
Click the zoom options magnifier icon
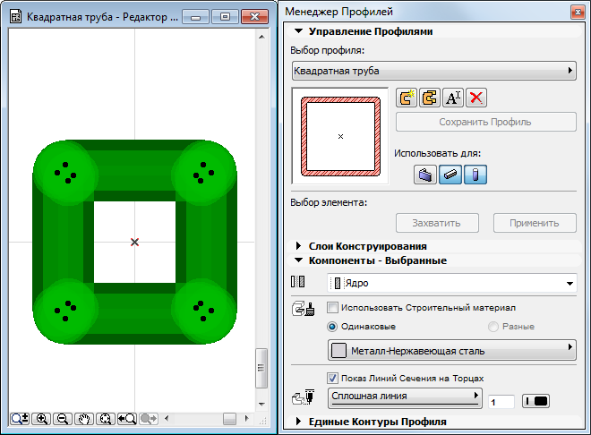pyautogui.click(x=20, y=418)
